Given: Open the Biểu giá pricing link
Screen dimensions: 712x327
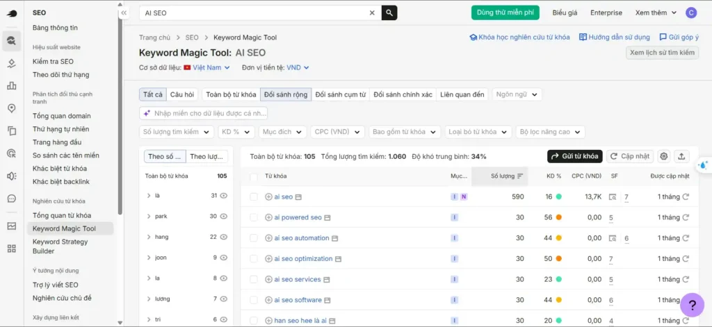Looking at the screenshot, I should [565, 12].
